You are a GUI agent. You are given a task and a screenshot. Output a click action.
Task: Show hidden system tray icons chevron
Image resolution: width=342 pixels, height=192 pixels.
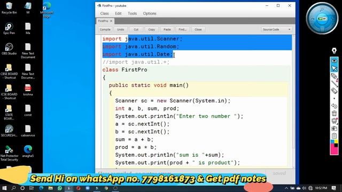click(x=286, y=188)
